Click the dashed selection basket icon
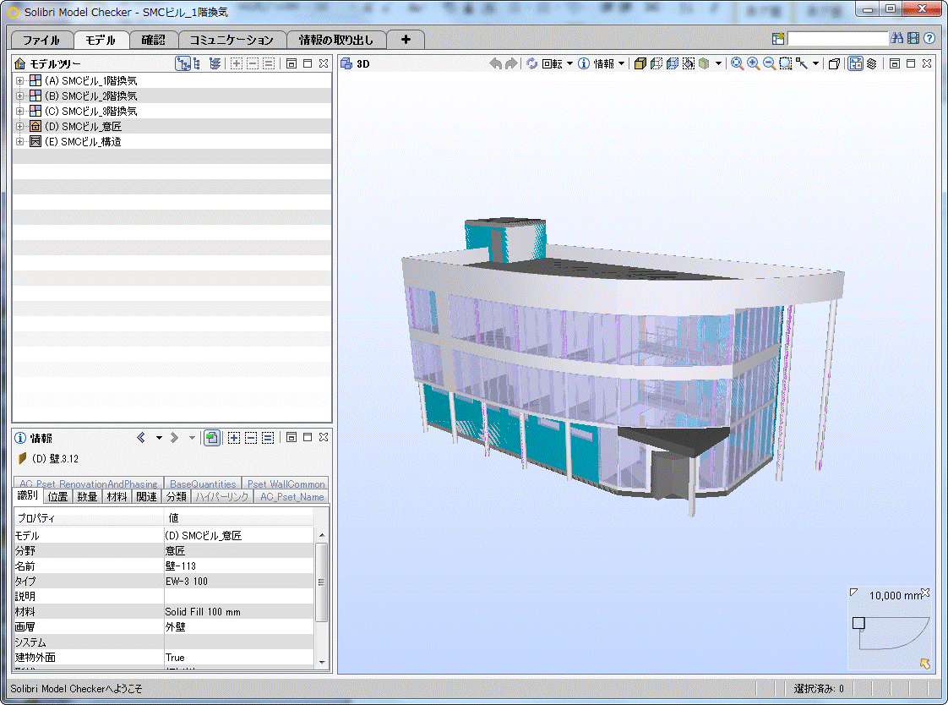 coord(689,63)
